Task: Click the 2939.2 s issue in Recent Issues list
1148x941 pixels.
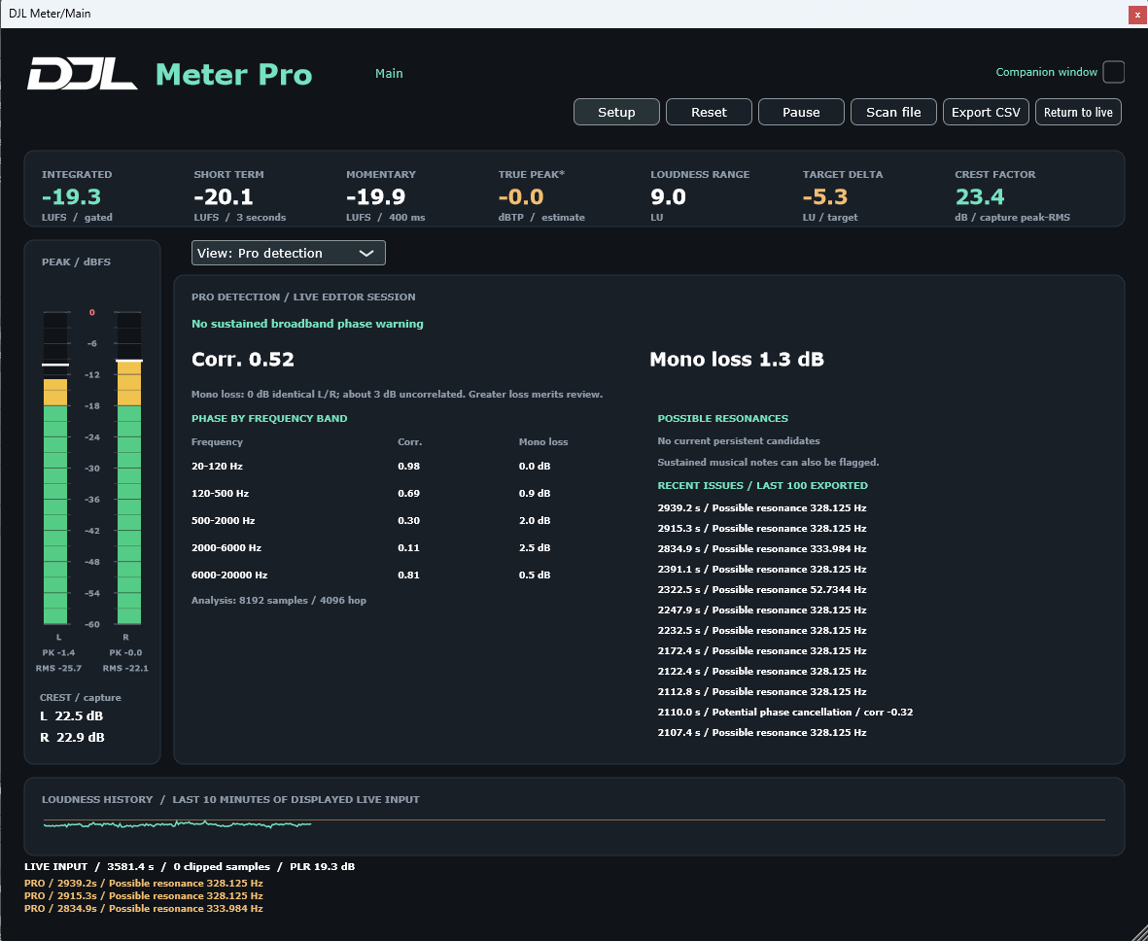Action: click(762, 507)
